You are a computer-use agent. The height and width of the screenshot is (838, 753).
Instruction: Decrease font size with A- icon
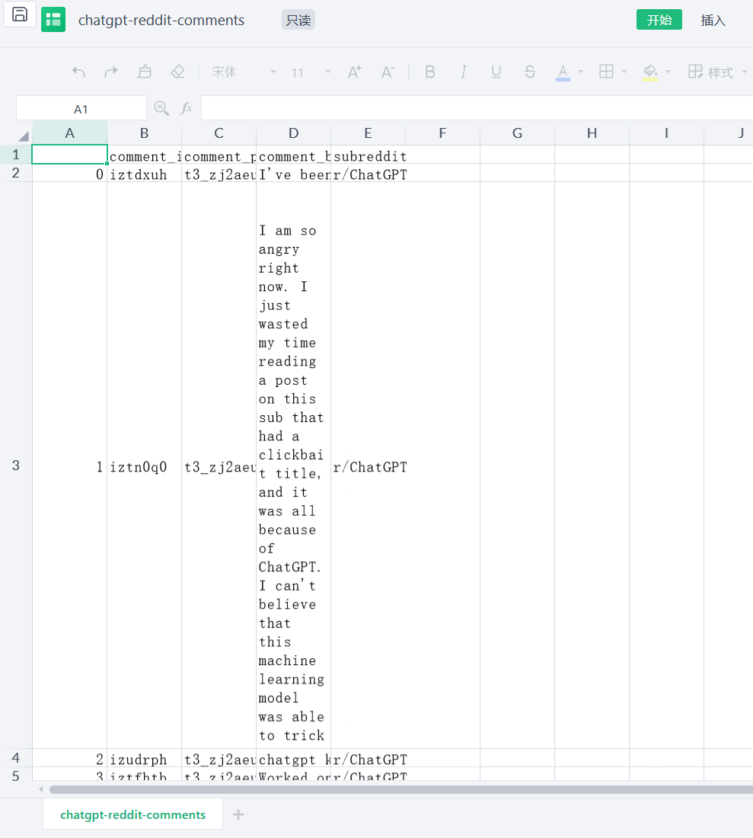click(x=388, y=72)
